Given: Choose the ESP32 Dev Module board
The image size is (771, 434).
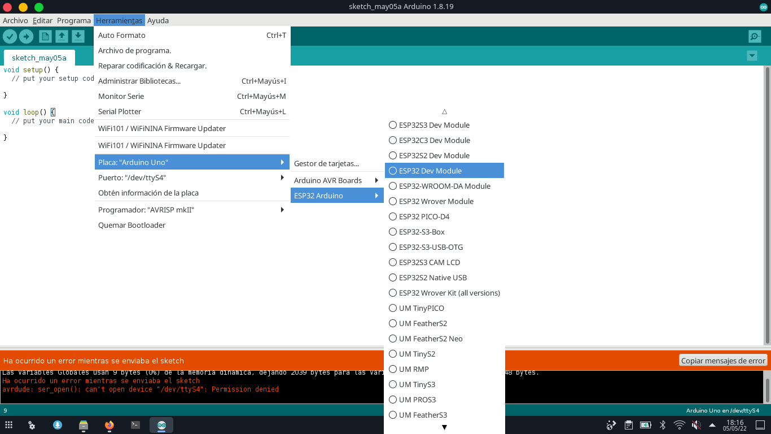Looking at the screenshot, I should point(444,171).
